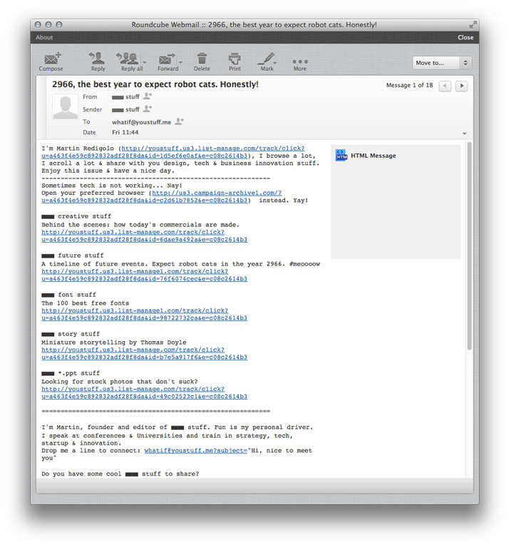Viewport: 509px width, 546px height.
Task: Open Forward options arrow
Action: pos(180,63)
